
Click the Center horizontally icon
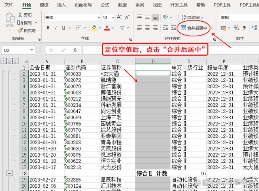point(147,28)
